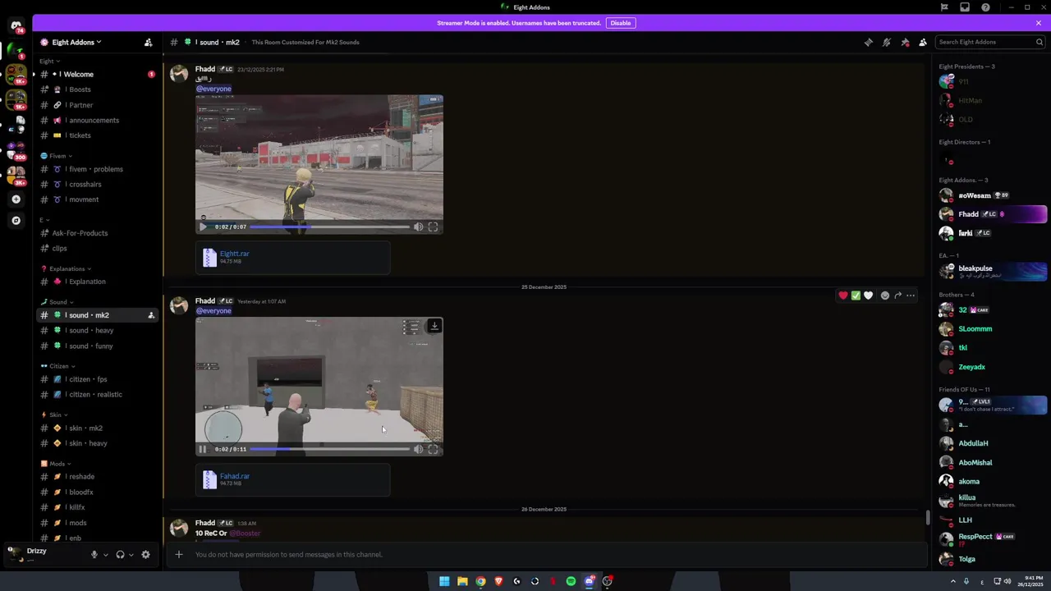Open input device options arrow beside microphone
The width and height of the screenshot is (1051, 591).
pyautogui.click(x=105, y=554)
